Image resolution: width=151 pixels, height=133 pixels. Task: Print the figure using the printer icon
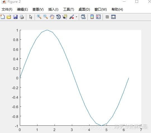click(x=22, y=17)
